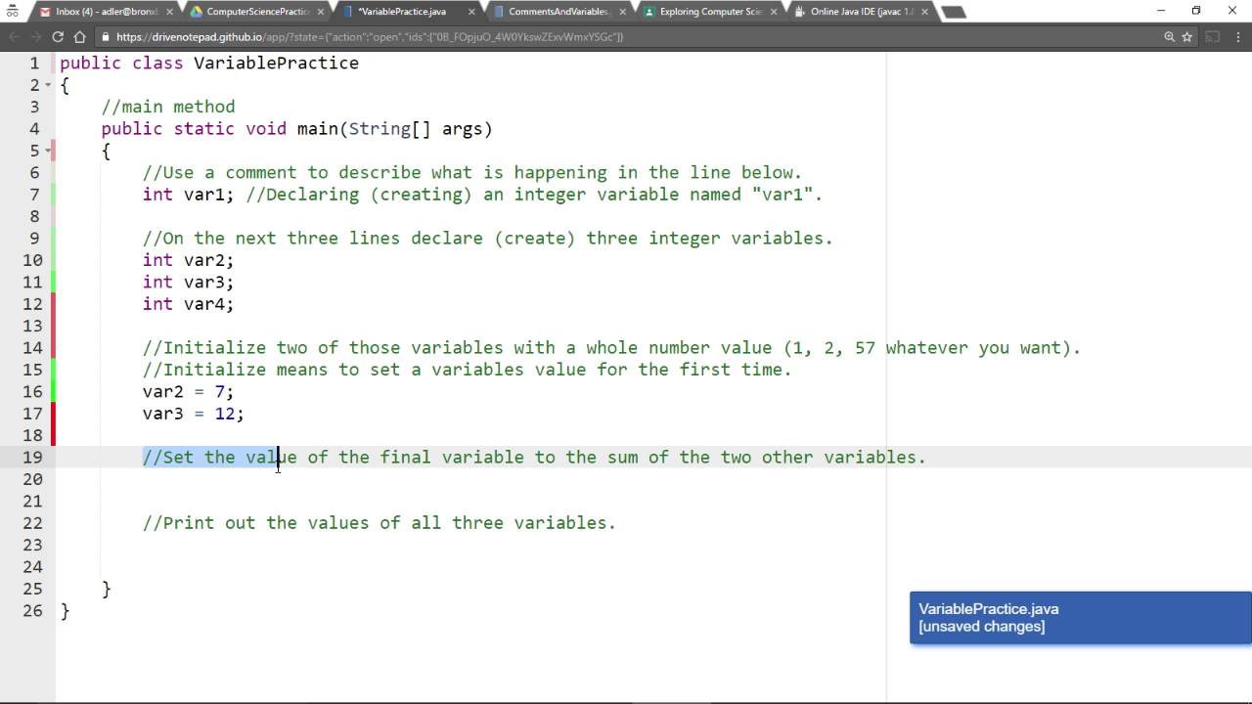Switch to the ComputerSciencePractice tab
1252x704 pixels.
[x=256, y=12]
